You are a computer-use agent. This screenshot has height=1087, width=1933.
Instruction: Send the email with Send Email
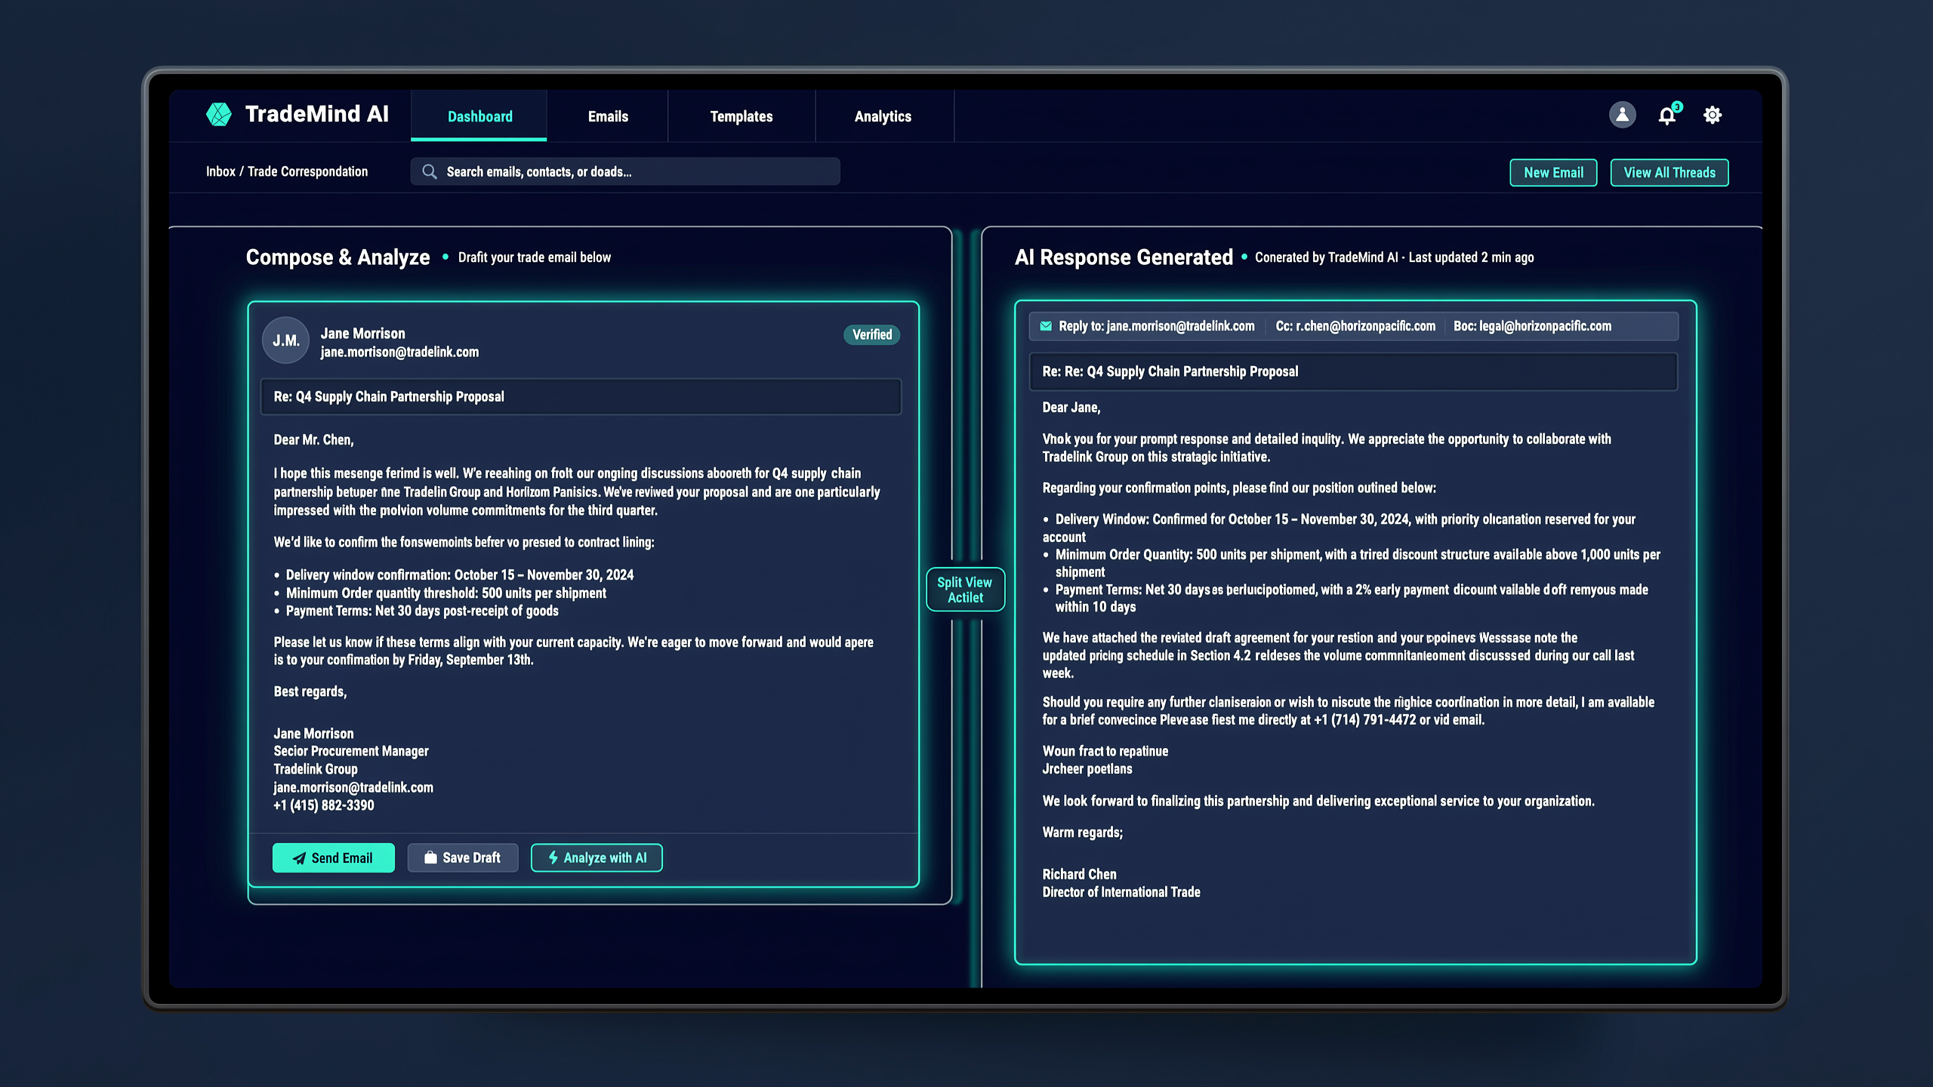(333, 858)
